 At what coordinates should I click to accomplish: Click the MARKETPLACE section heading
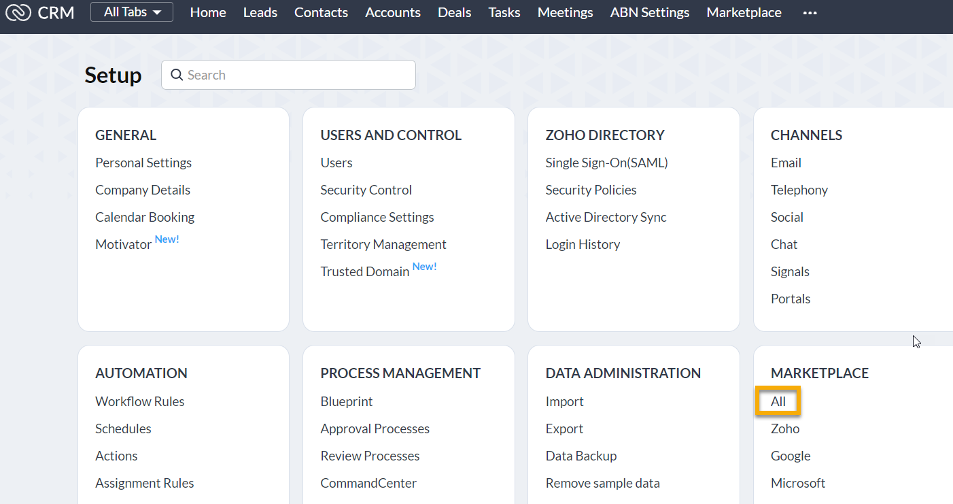[820, 373]
